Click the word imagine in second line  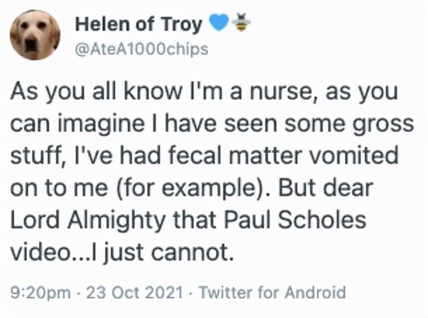(101, 124)
